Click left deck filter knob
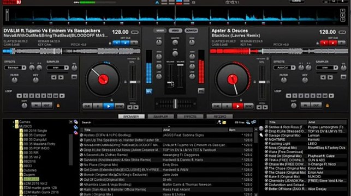This screenshot has width=351, height=196. click(x=14, y=80)
